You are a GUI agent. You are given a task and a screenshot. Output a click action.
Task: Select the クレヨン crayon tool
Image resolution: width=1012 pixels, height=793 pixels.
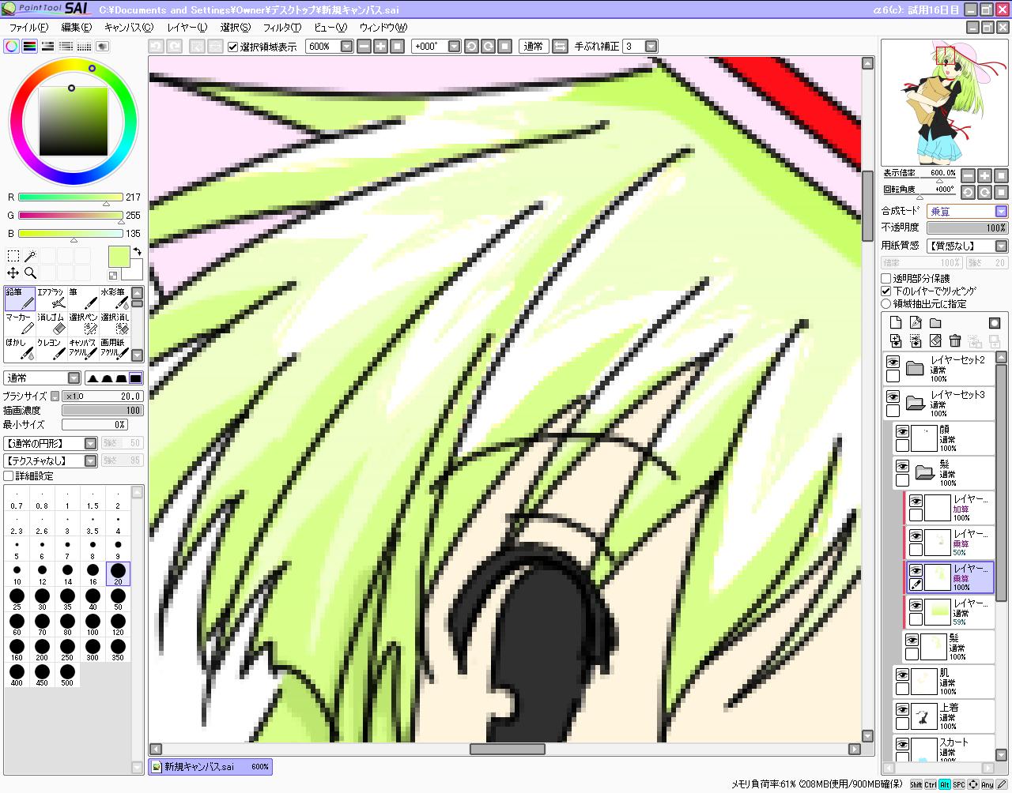(x=51, y=349)
